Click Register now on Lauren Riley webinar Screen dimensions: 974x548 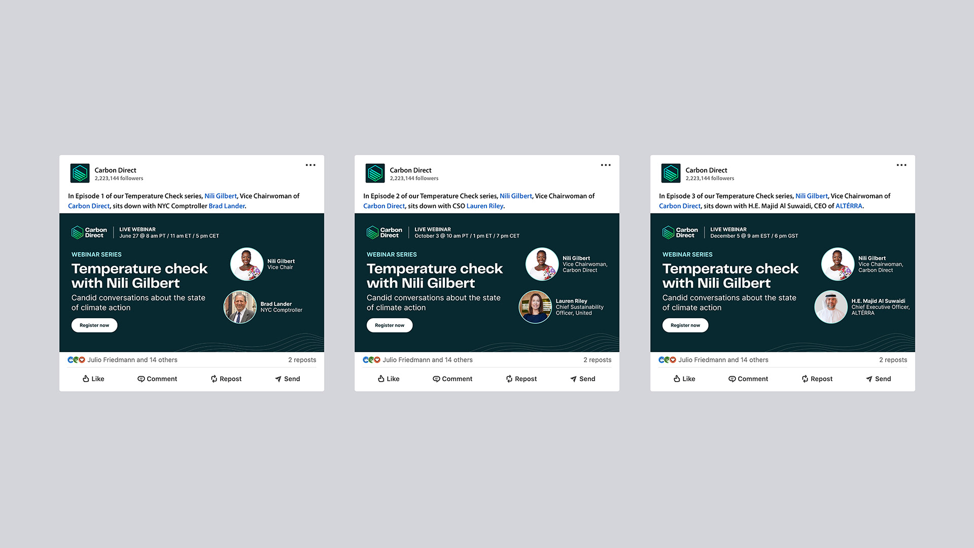(390, 325)
